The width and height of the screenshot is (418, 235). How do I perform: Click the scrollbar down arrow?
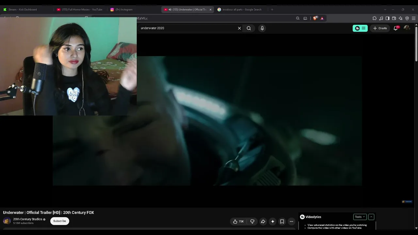click(x=416, y=228)
